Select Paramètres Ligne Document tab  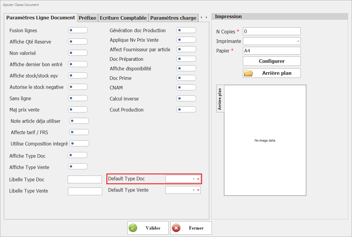tap(41, 18)
